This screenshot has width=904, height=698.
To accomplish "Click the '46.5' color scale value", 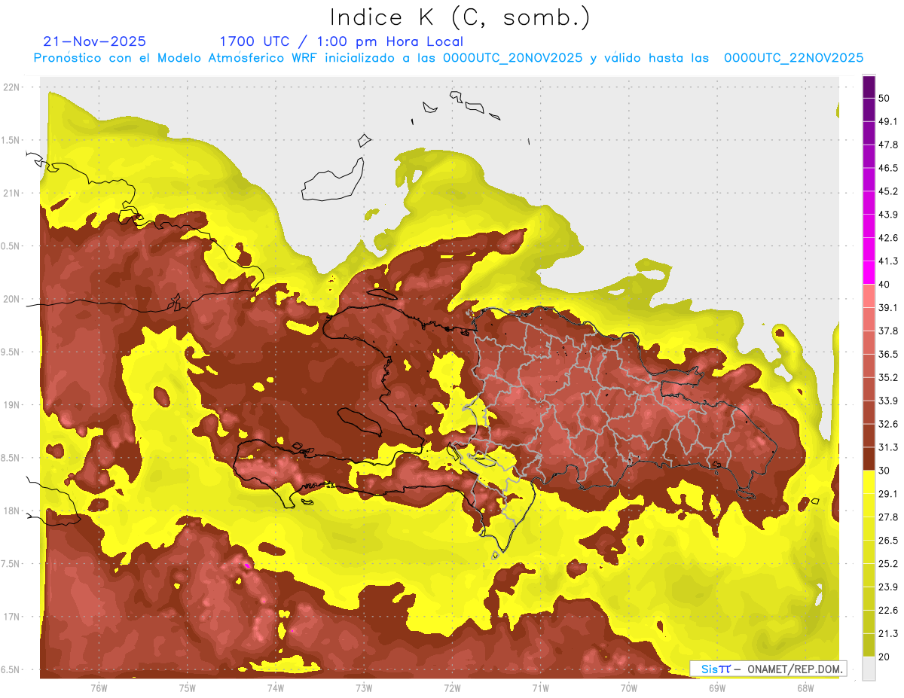I will [x=888, y=168].
